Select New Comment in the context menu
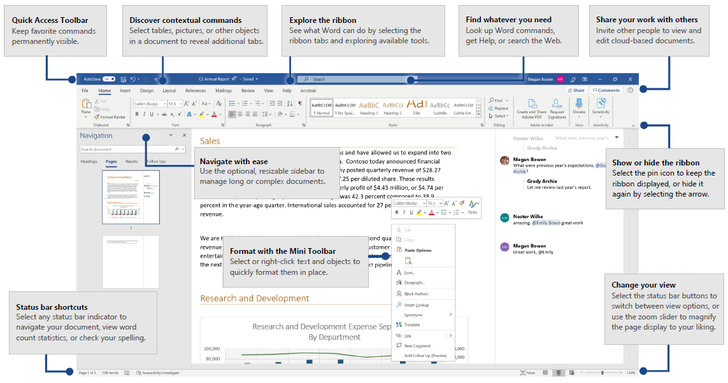Screen dimensions: 728x383 [417, 346]
